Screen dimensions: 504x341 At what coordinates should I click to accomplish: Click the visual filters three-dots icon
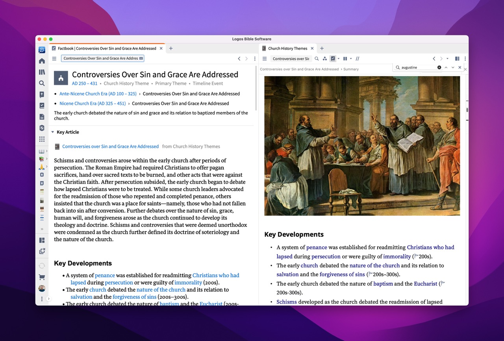coord(325,59)
